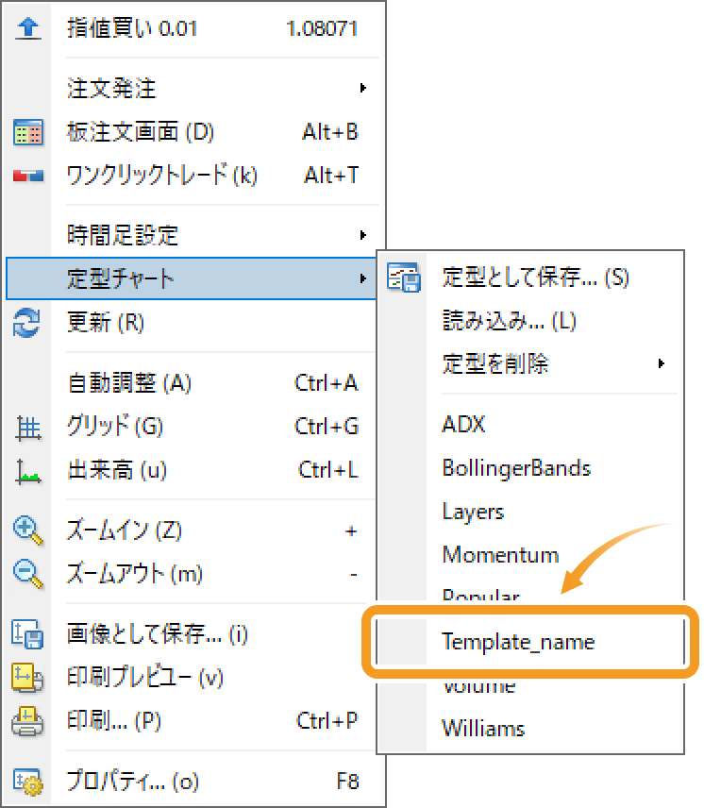Click the zoom out magnifier icon
The width and height of the screenshot is (704, 808).
point(27,574)
